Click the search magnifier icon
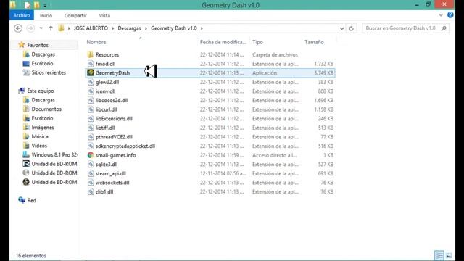 click(x=444, y=28)
